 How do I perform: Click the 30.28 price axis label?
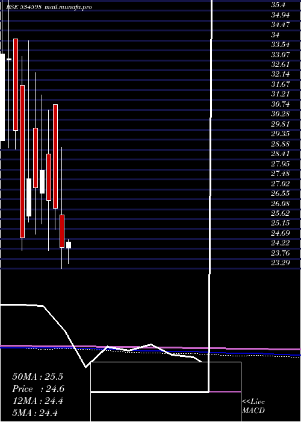281,114
